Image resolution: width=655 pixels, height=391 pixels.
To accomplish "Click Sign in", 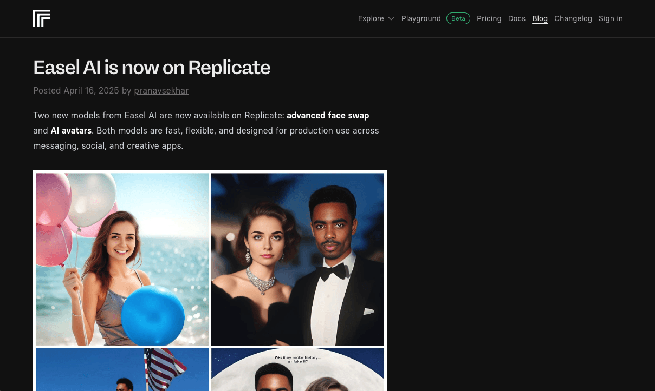I will (611, 18).
